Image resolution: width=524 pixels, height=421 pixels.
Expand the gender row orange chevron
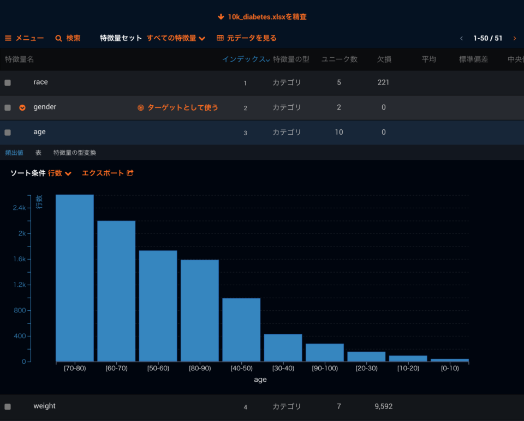coord(22,107)
